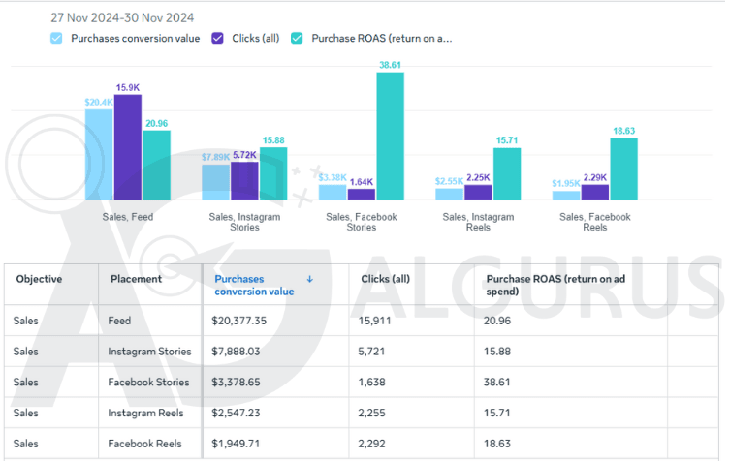Toggle the Purchases conversion value legend checkbox
Viewport: 730px width, 461px height.
pyautogui.click(x=56, y=39)
